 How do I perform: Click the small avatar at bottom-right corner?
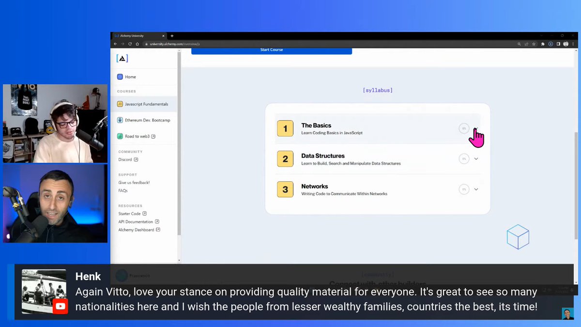pyautogui.click(x=568, y=313)
